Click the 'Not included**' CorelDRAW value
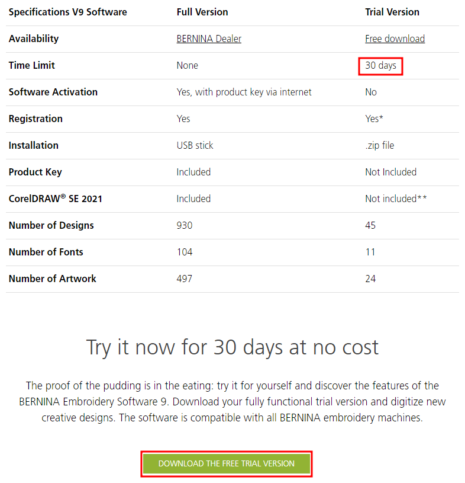Viewport: 465px width, 483px height. click(396, 199)
